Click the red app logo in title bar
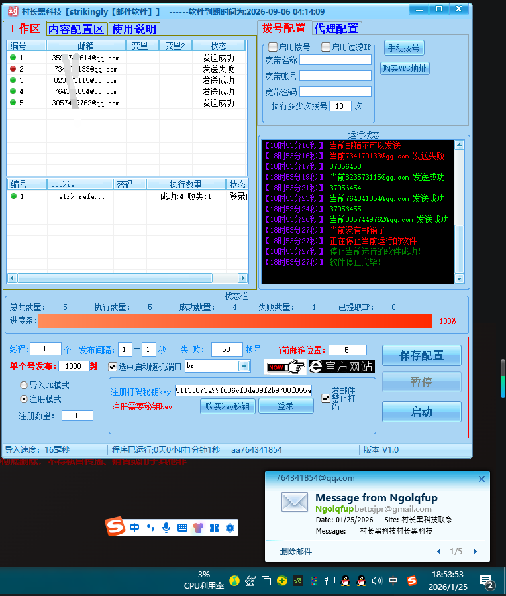The height and width of the screenshot is (596, 506). (13, 11)
